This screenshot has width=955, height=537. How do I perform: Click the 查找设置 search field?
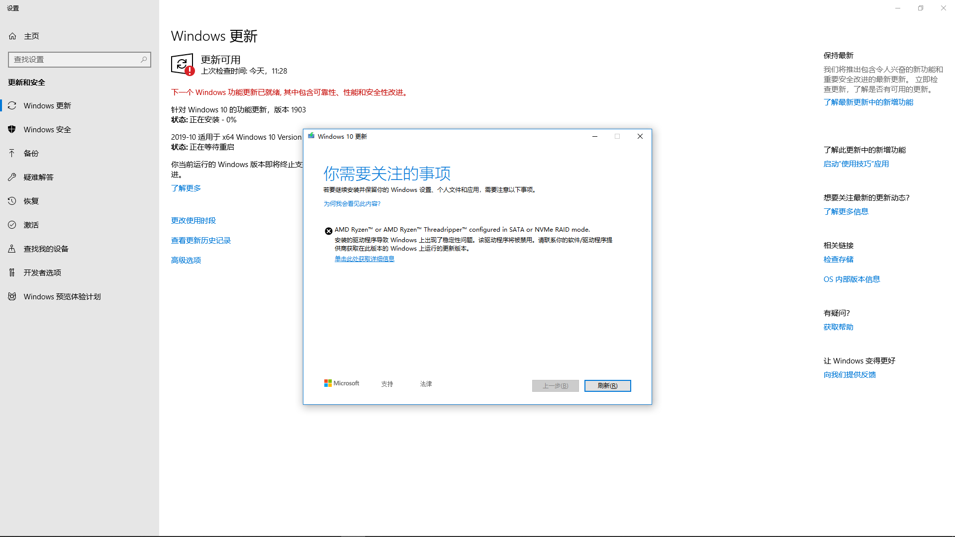point(80,60)
